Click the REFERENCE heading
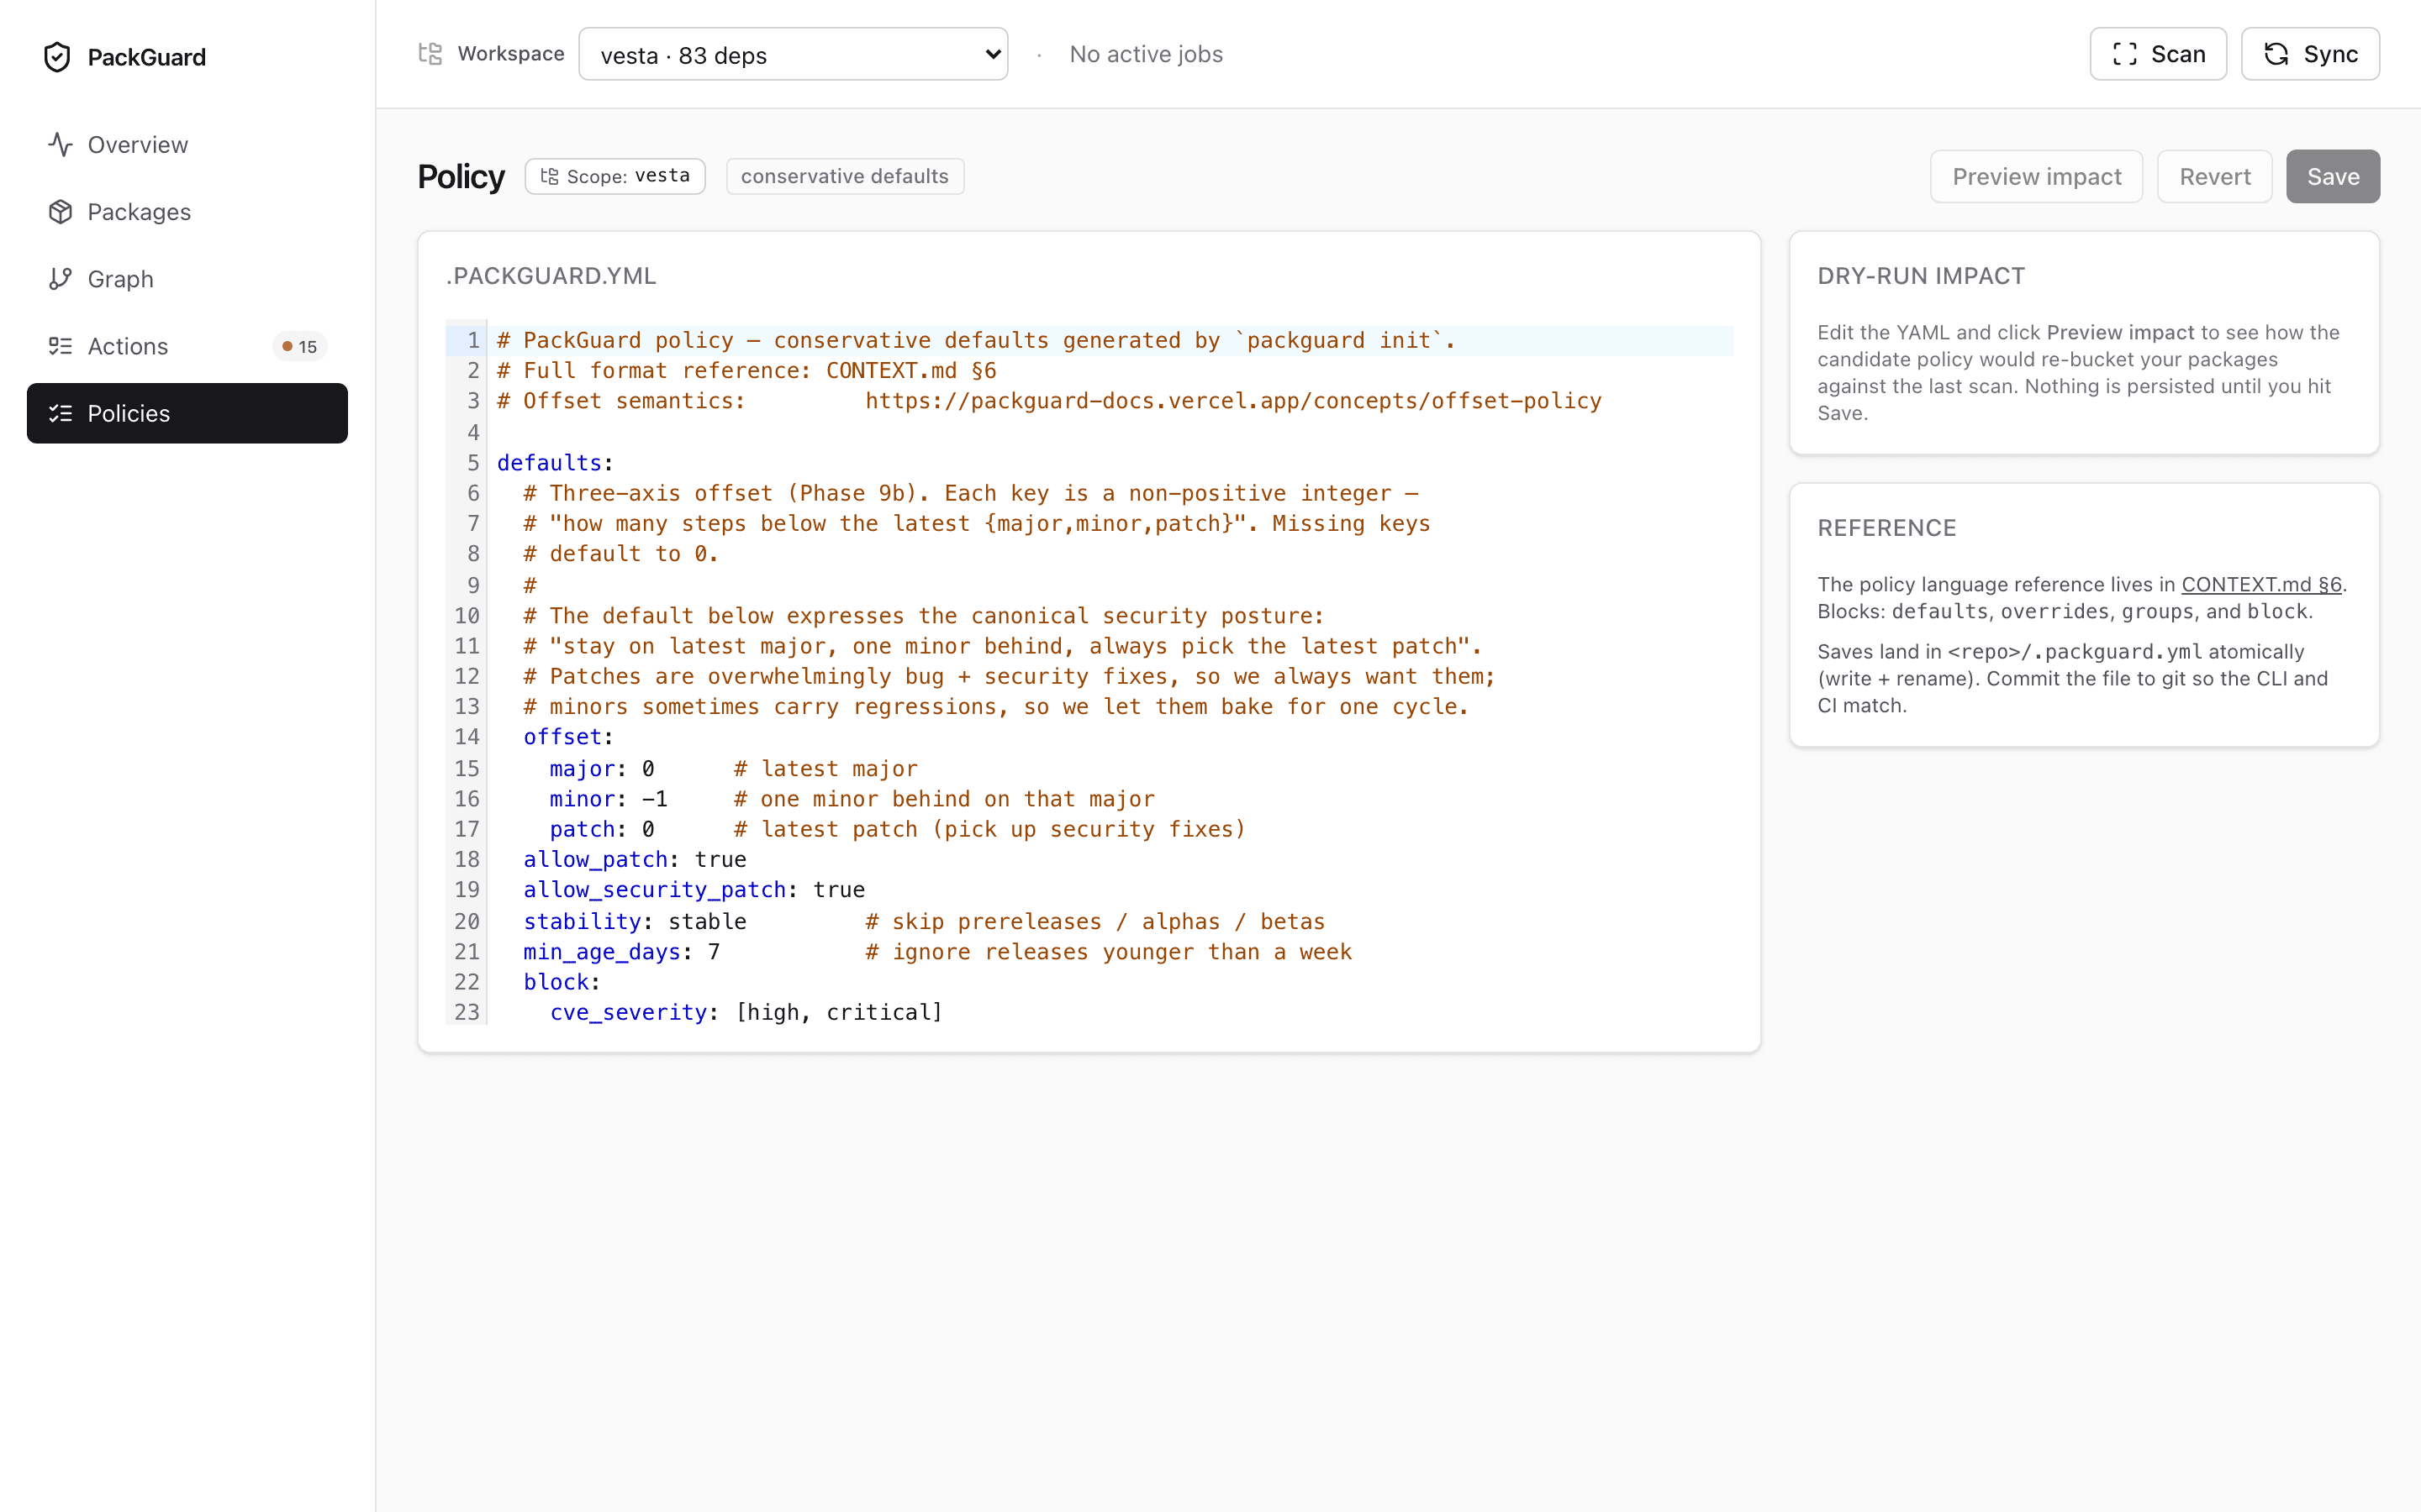2421x1512 pixels. [x=1886, y=528]
